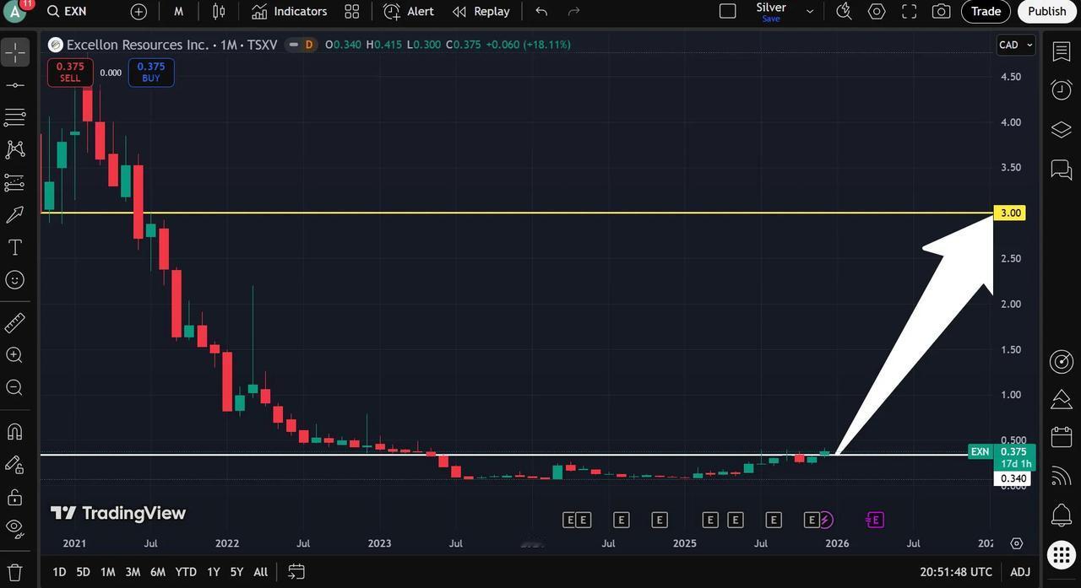
Task: Set time range to 3M
Action: (133, 572)
